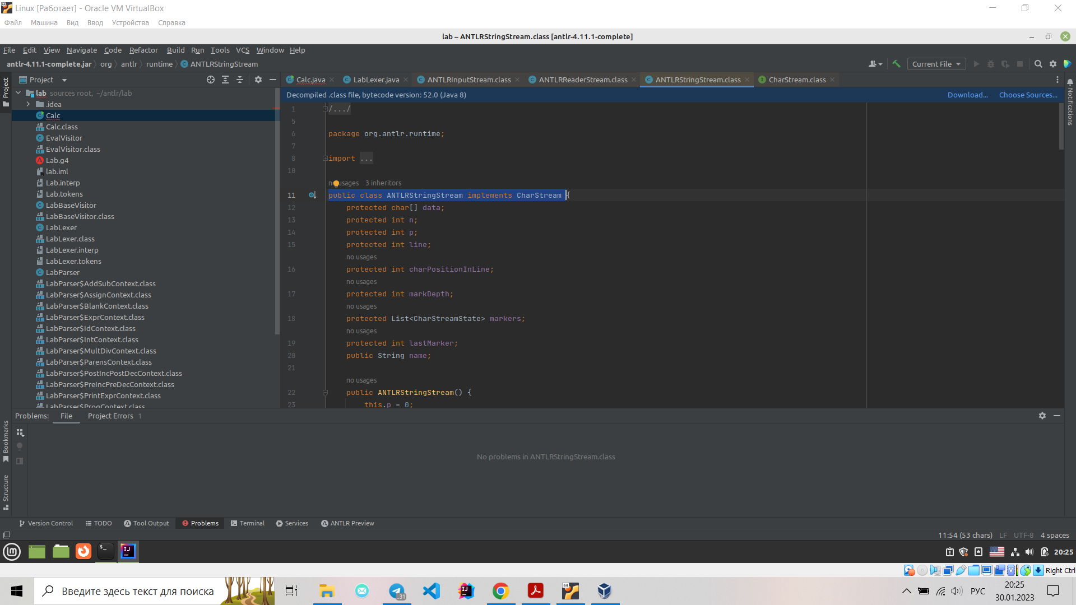This screenshot has width=1076, height=605.
Task: Close the LabLexer.java tab
Action: pyautogui.click(x=406, y=80)
